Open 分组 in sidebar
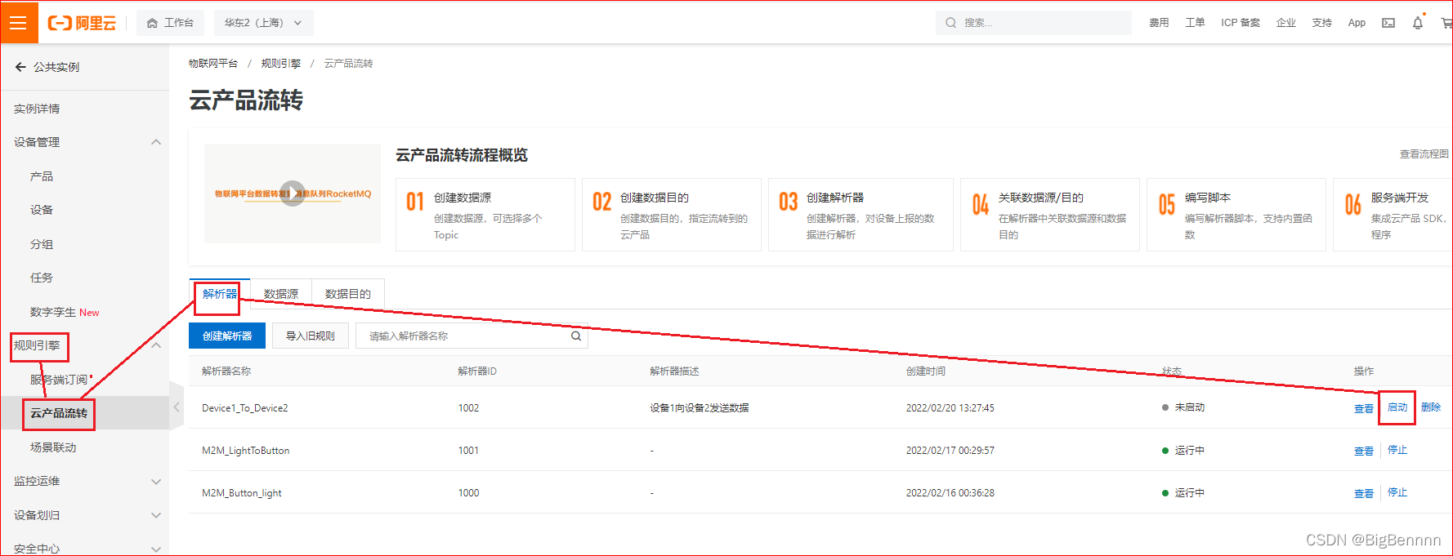Image resolution: width=1453 pixels, height=556 pixels. [42, 244]
